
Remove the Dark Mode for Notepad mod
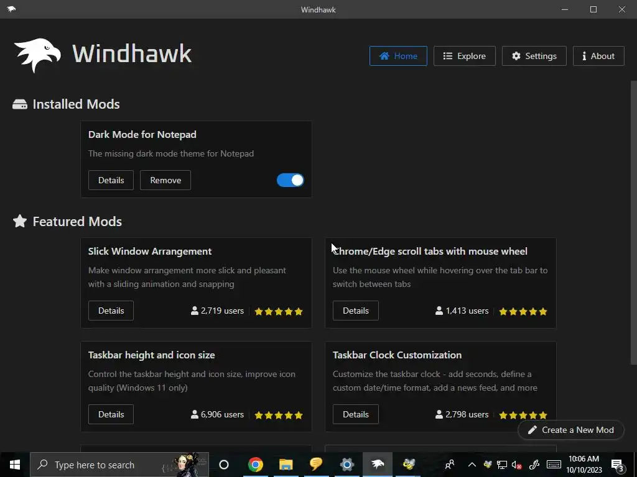pos(165,180)
